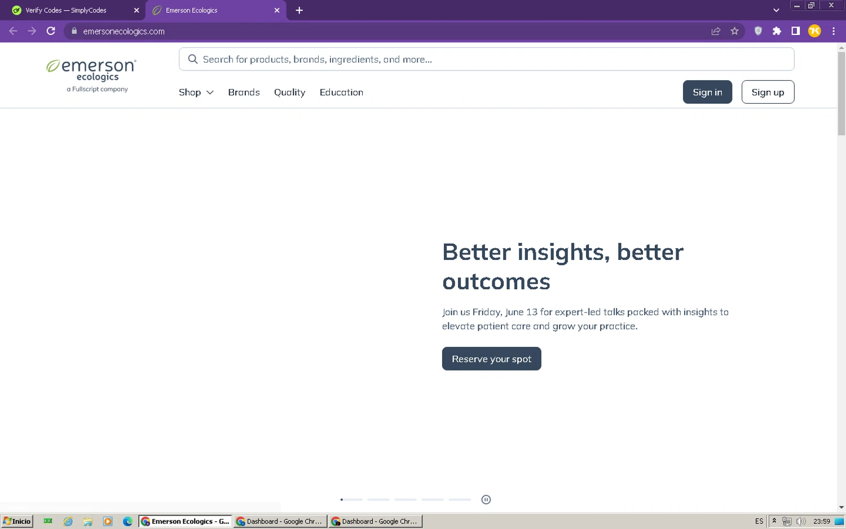Click the show desktop tray icon
This screenshot has width=846, height=529.
(x=839, y=521)
